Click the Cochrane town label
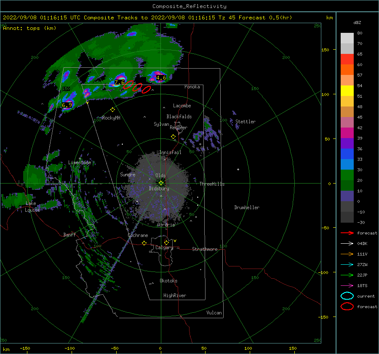This screenshot has height=354, width=379. click(x=138, y=235)
